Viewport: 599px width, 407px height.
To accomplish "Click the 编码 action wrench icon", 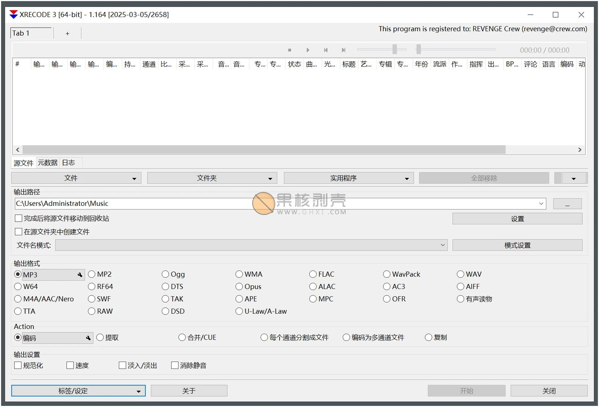I will tap(88, 338).
